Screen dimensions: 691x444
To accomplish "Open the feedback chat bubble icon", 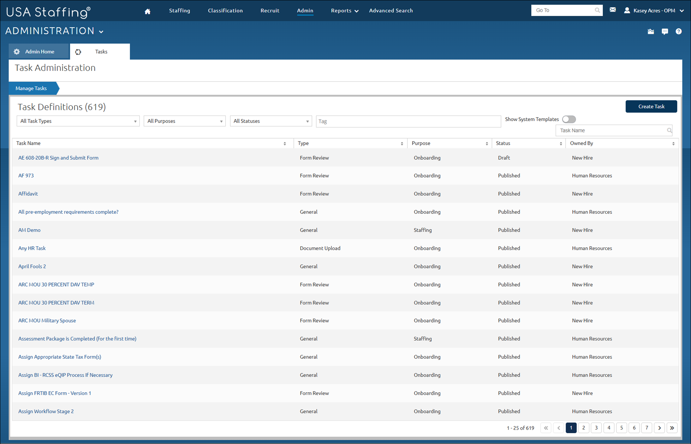I will [665, 32].
